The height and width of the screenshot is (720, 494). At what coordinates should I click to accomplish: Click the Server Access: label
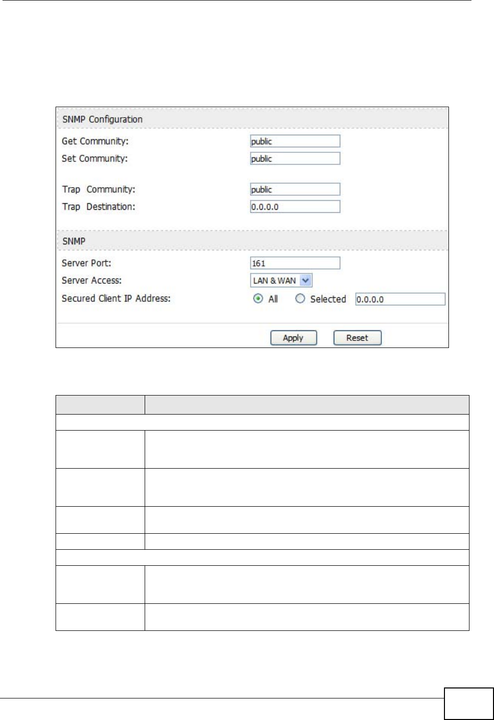point(92,280)
